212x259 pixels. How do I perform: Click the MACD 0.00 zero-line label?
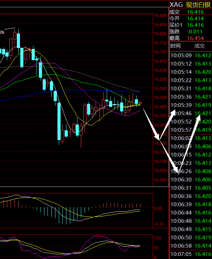(x=159, y=209)
